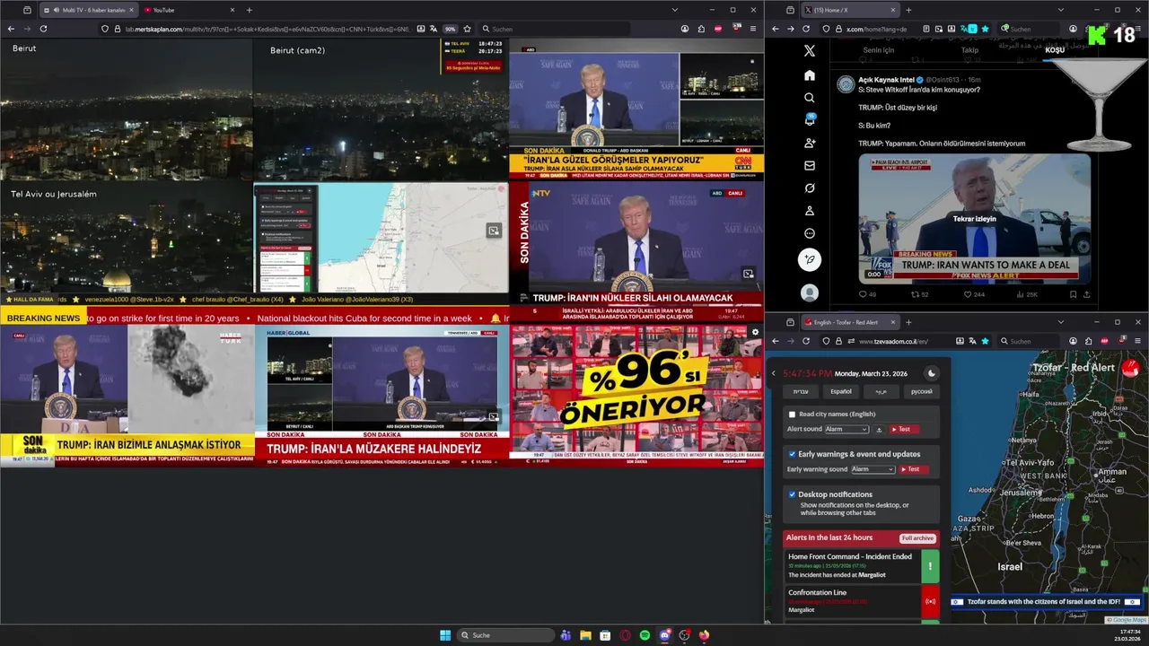Reload the Multi TV page
Image resolution: width=1149 pixels, height=646 pixels.
click(x=43, y=29)
